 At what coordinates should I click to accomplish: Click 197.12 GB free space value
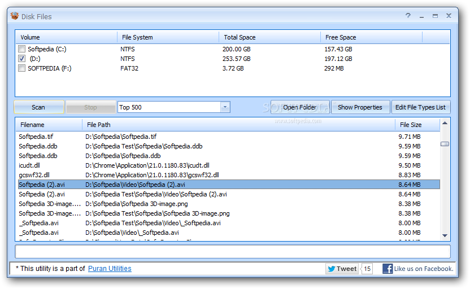[x=338, y=59]
